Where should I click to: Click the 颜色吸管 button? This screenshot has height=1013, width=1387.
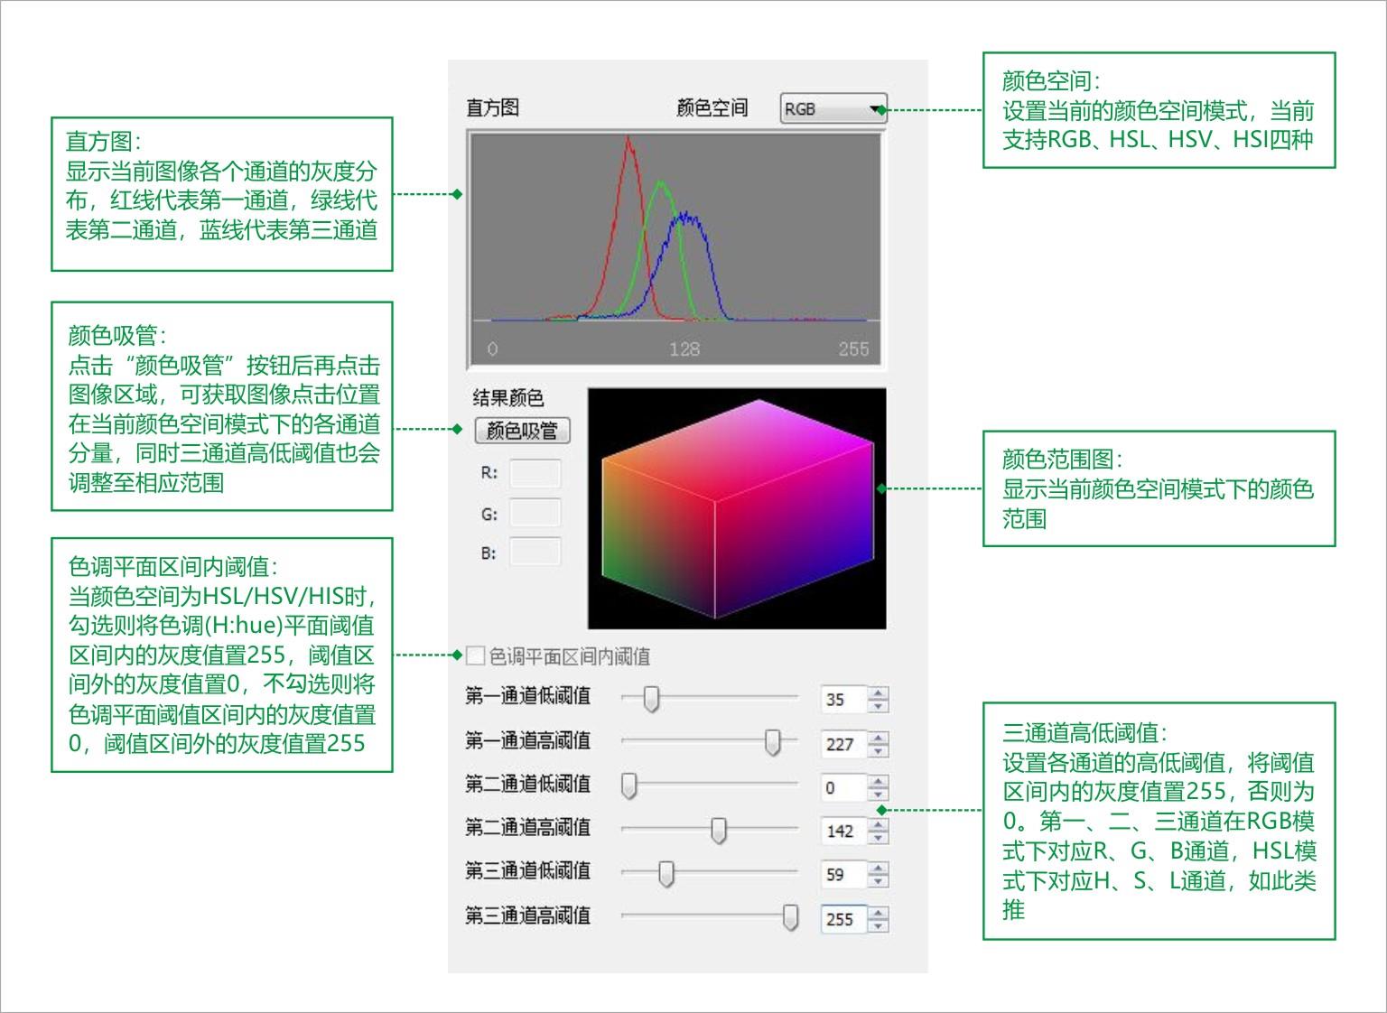pos(522,431)
